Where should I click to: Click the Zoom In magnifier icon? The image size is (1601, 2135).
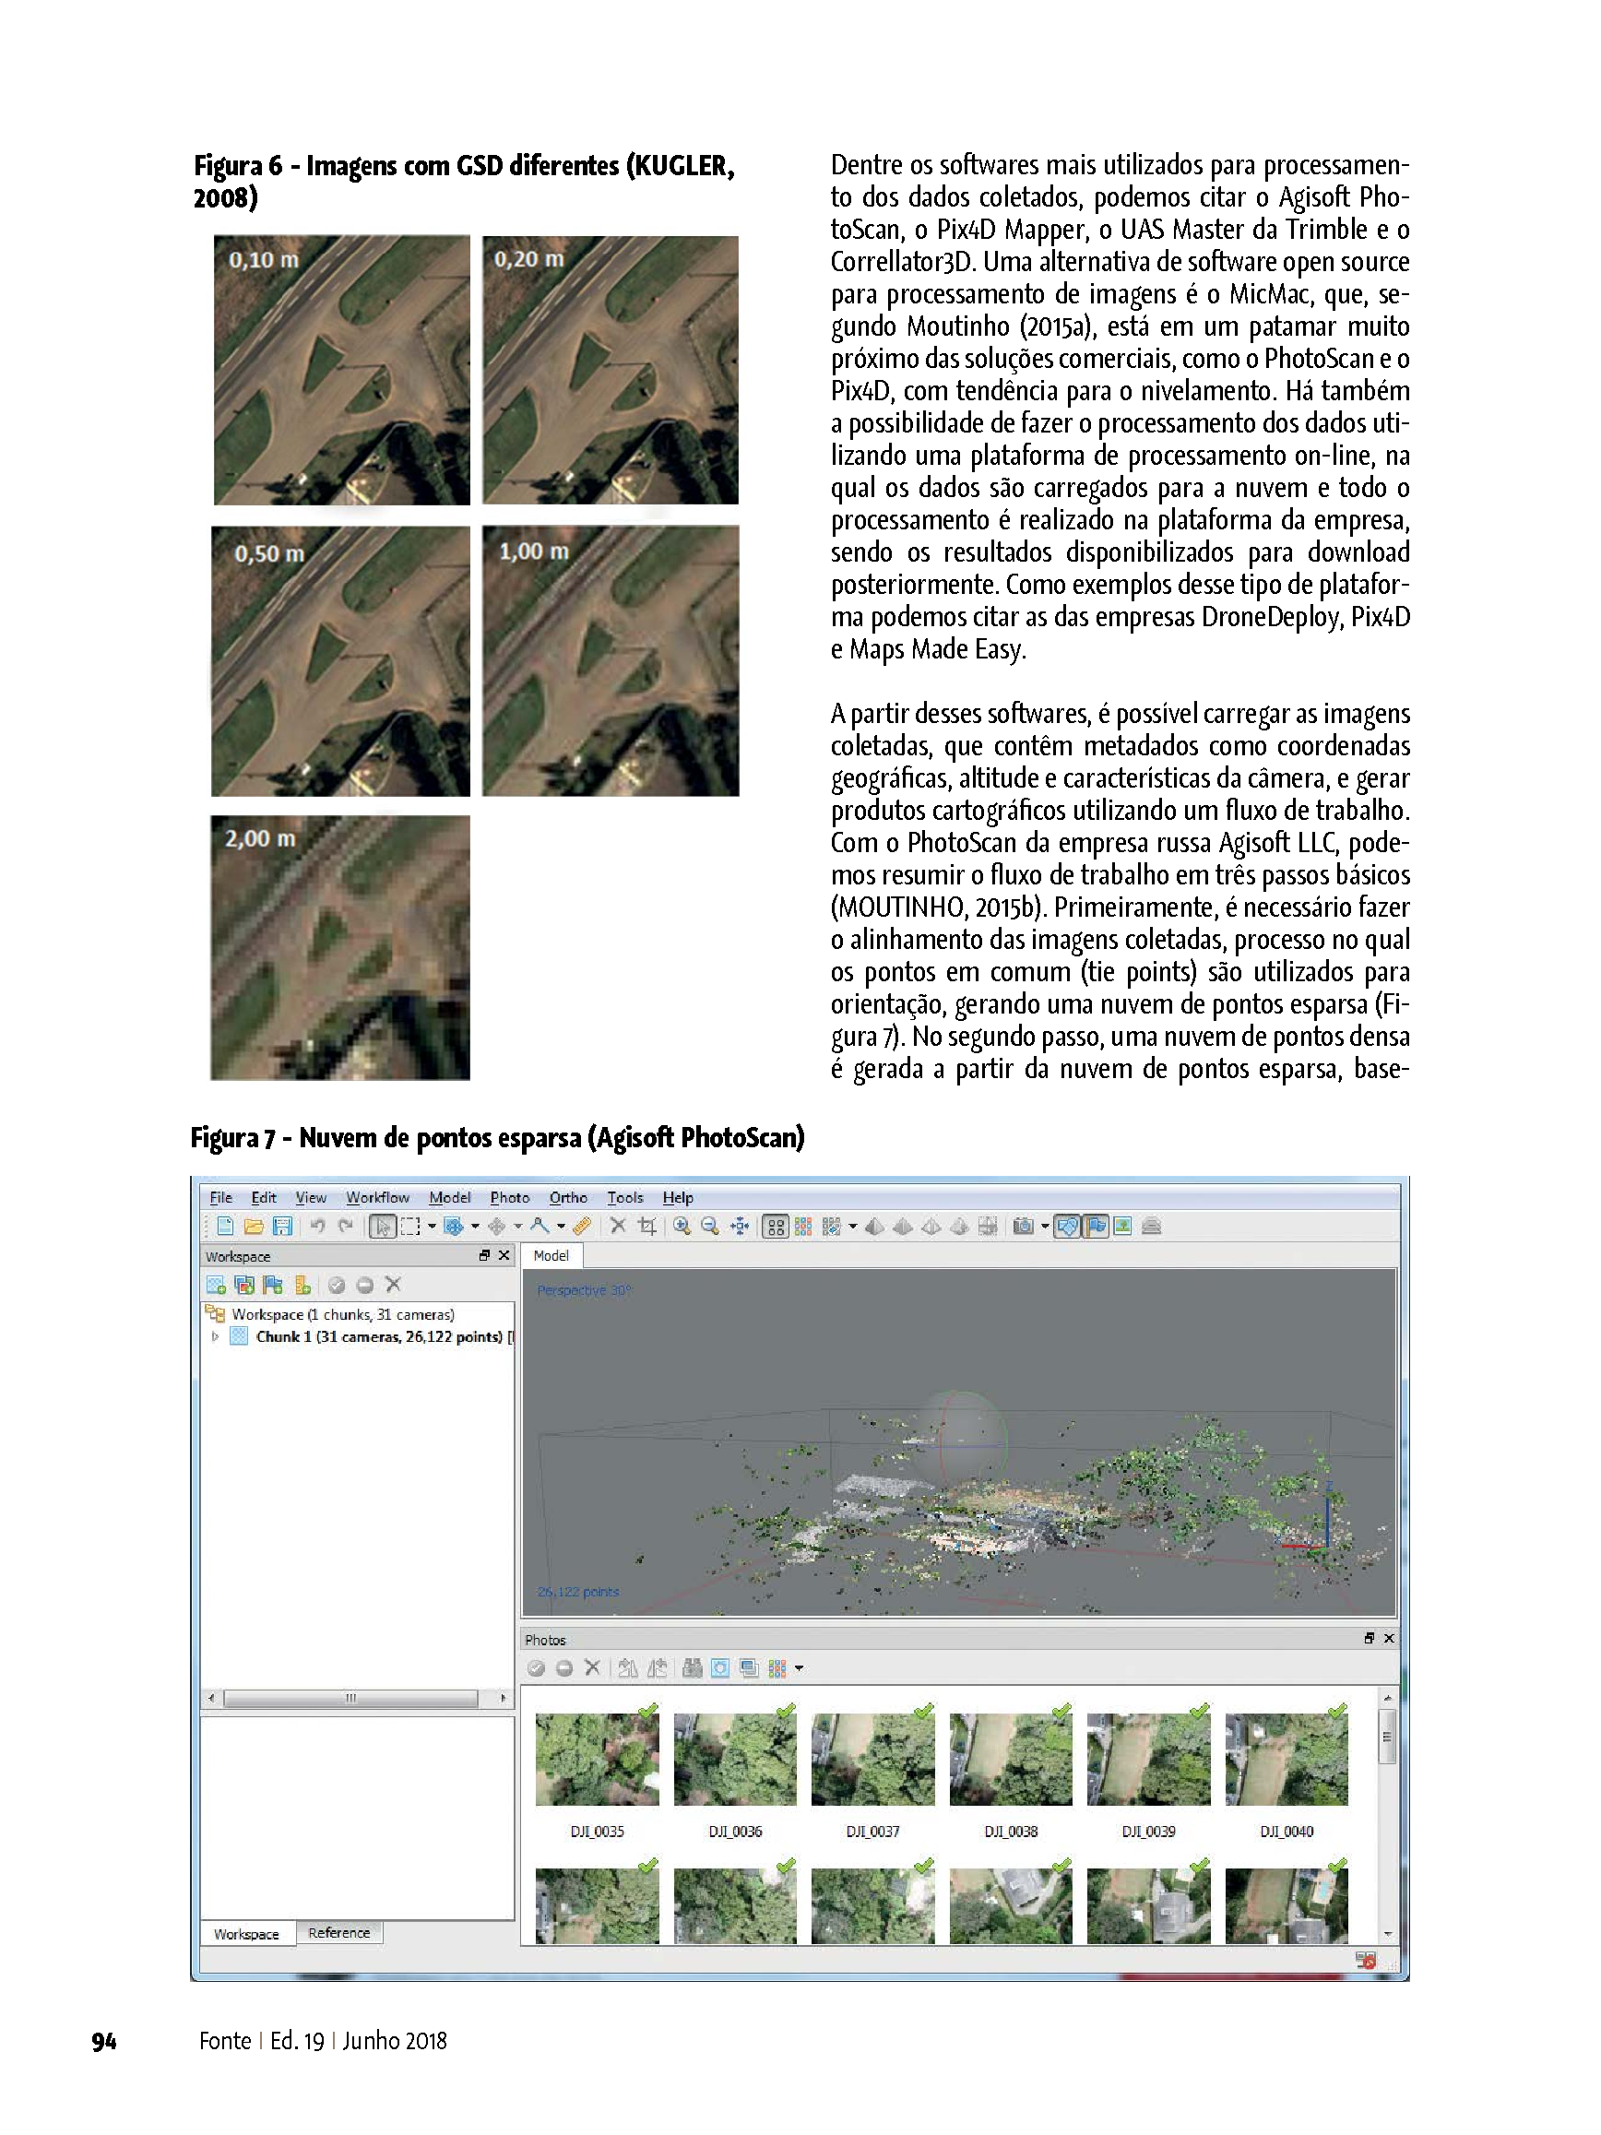click(x=682, y=1226)
